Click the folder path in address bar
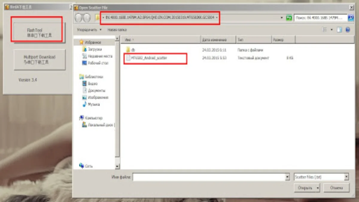This screenshot has width=359, height=202. tap(160, 18)
